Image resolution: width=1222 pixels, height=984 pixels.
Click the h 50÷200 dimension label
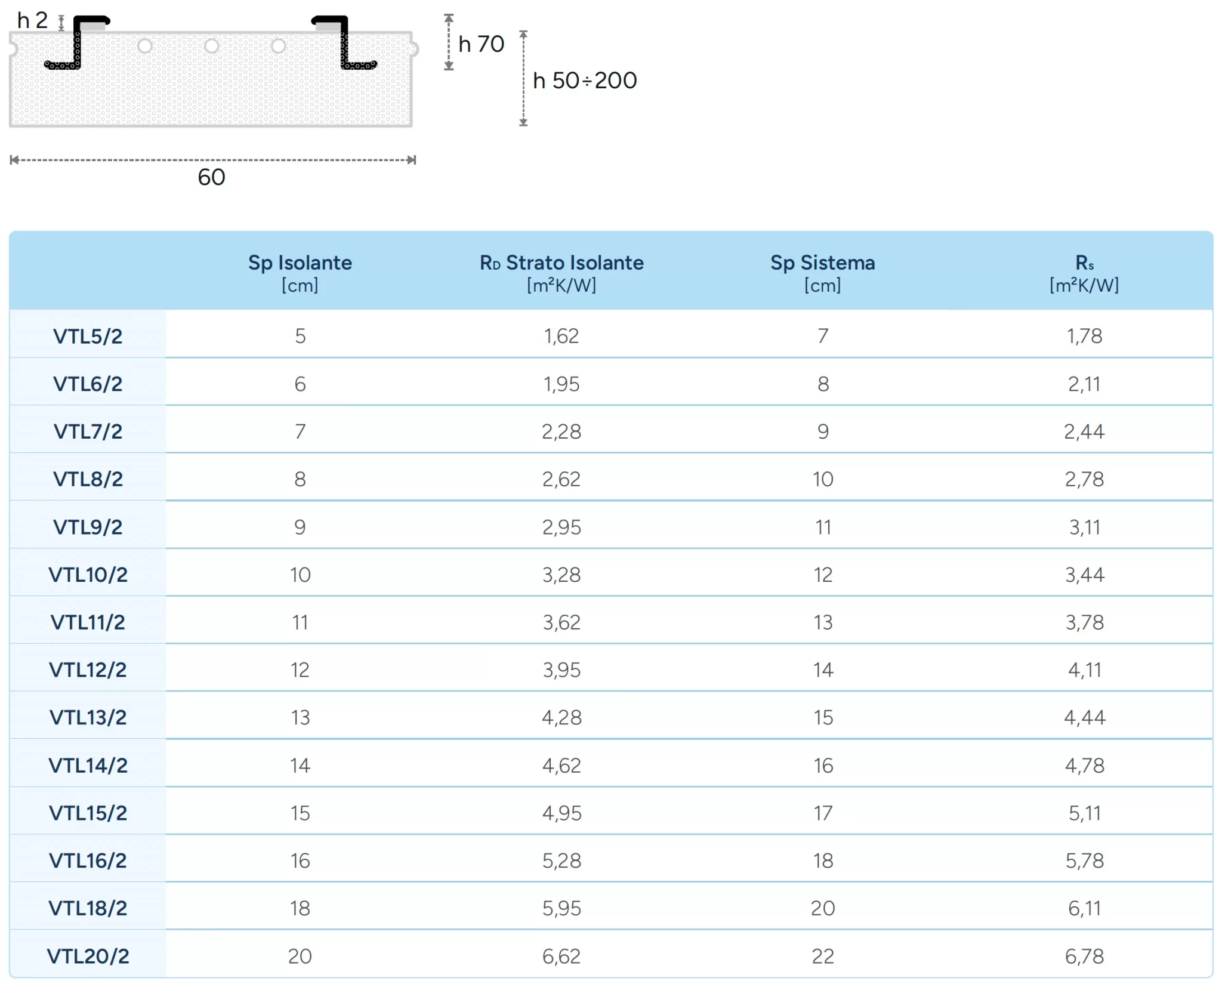[x=585, y=81]
